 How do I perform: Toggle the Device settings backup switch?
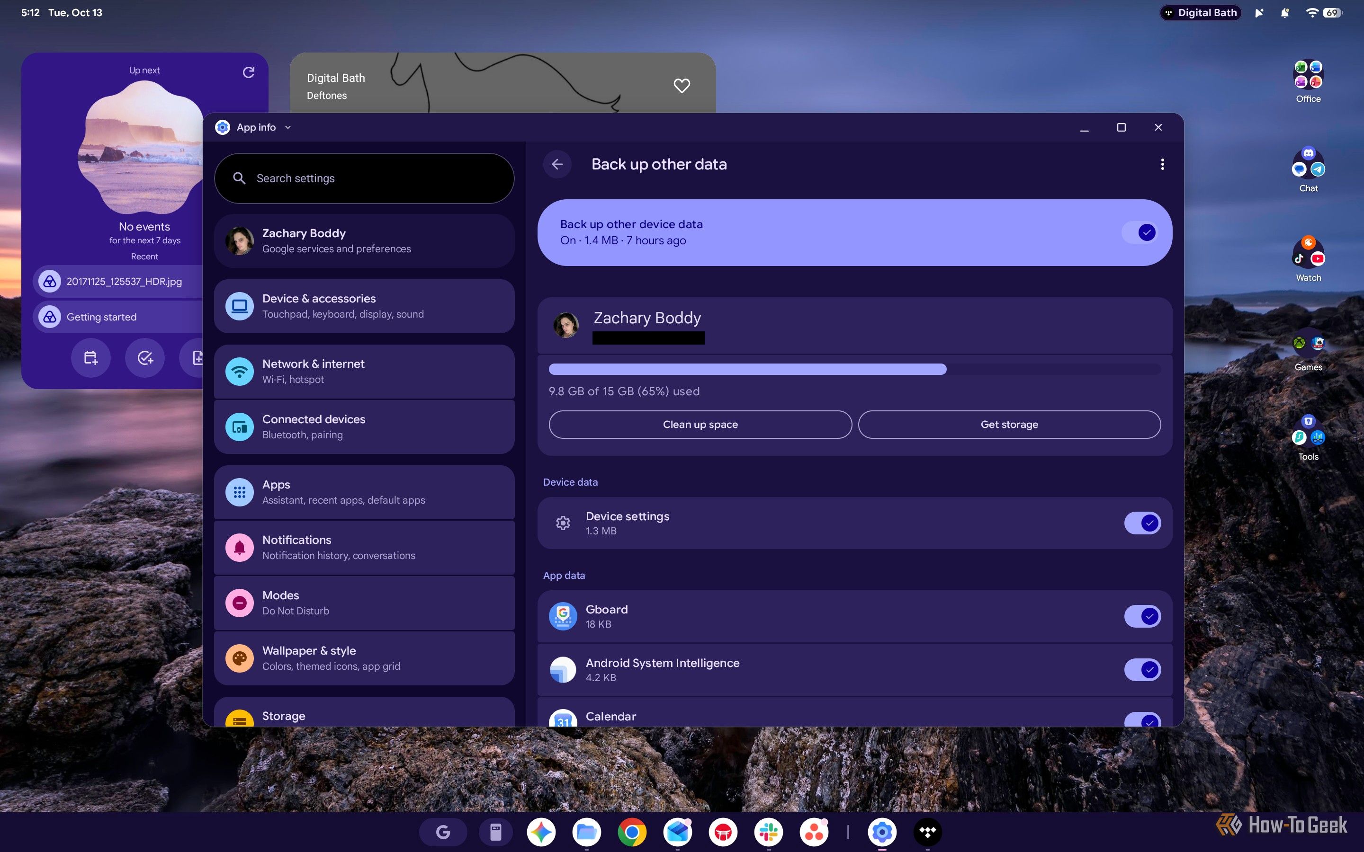tap(1142, 523)
